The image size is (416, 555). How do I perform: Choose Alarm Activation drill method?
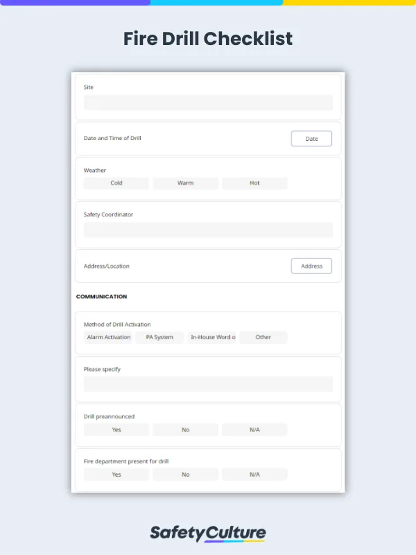[108, 337]
